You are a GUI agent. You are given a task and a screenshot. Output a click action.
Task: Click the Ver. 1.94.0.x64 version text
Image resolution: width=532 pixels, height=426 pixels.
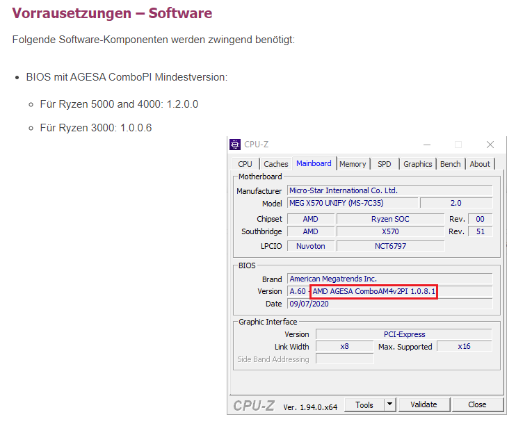310,407
